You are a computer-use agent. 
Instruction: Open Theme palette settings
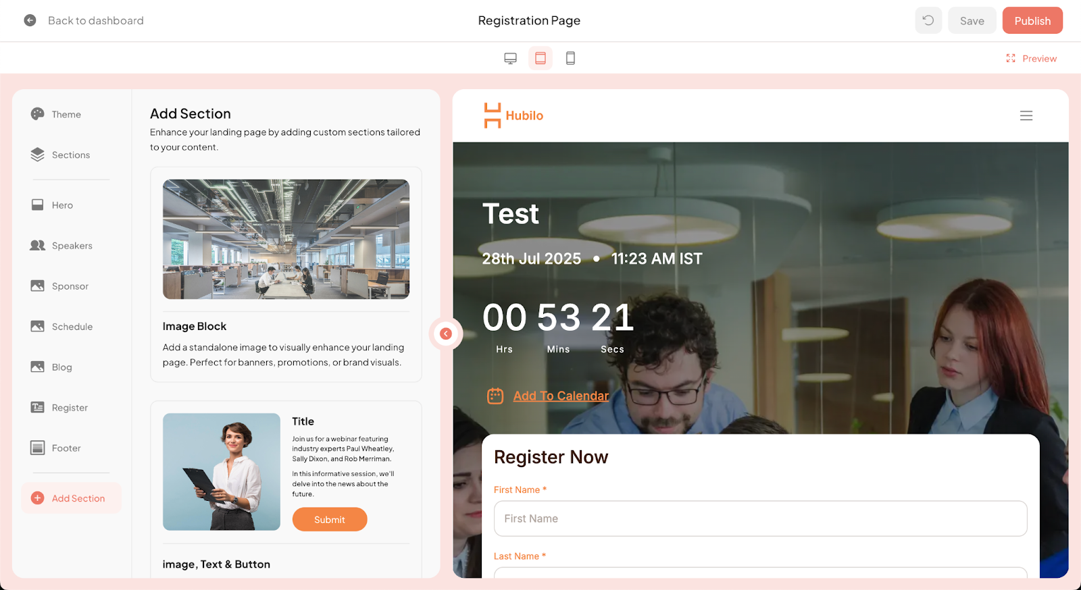tap(66, 114)
